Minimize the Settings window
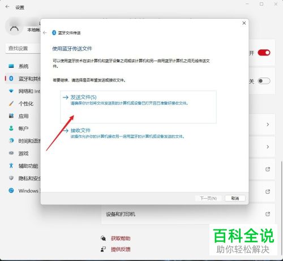The image size is (283, 261). point(247,4)
